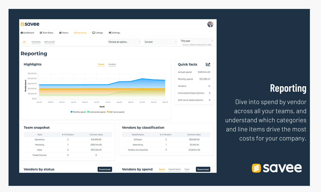The width and height of the screenshot is (321, 192).
Task: Select Team tab in Vendors by spend
Action: tap(187, 170)
